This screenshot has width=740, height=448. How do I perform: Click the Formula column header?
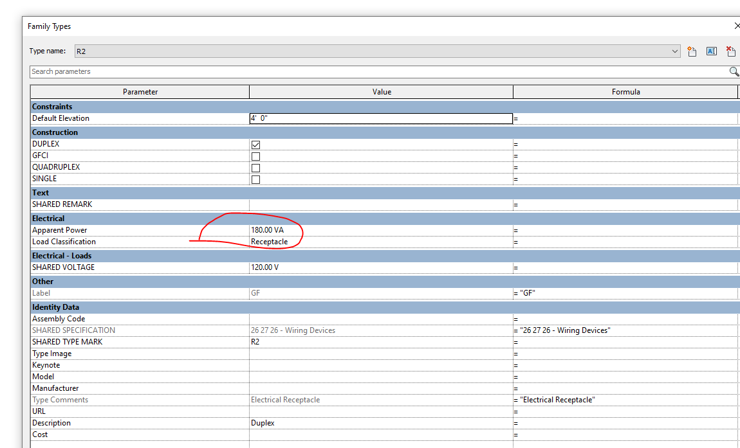point(625,91)
